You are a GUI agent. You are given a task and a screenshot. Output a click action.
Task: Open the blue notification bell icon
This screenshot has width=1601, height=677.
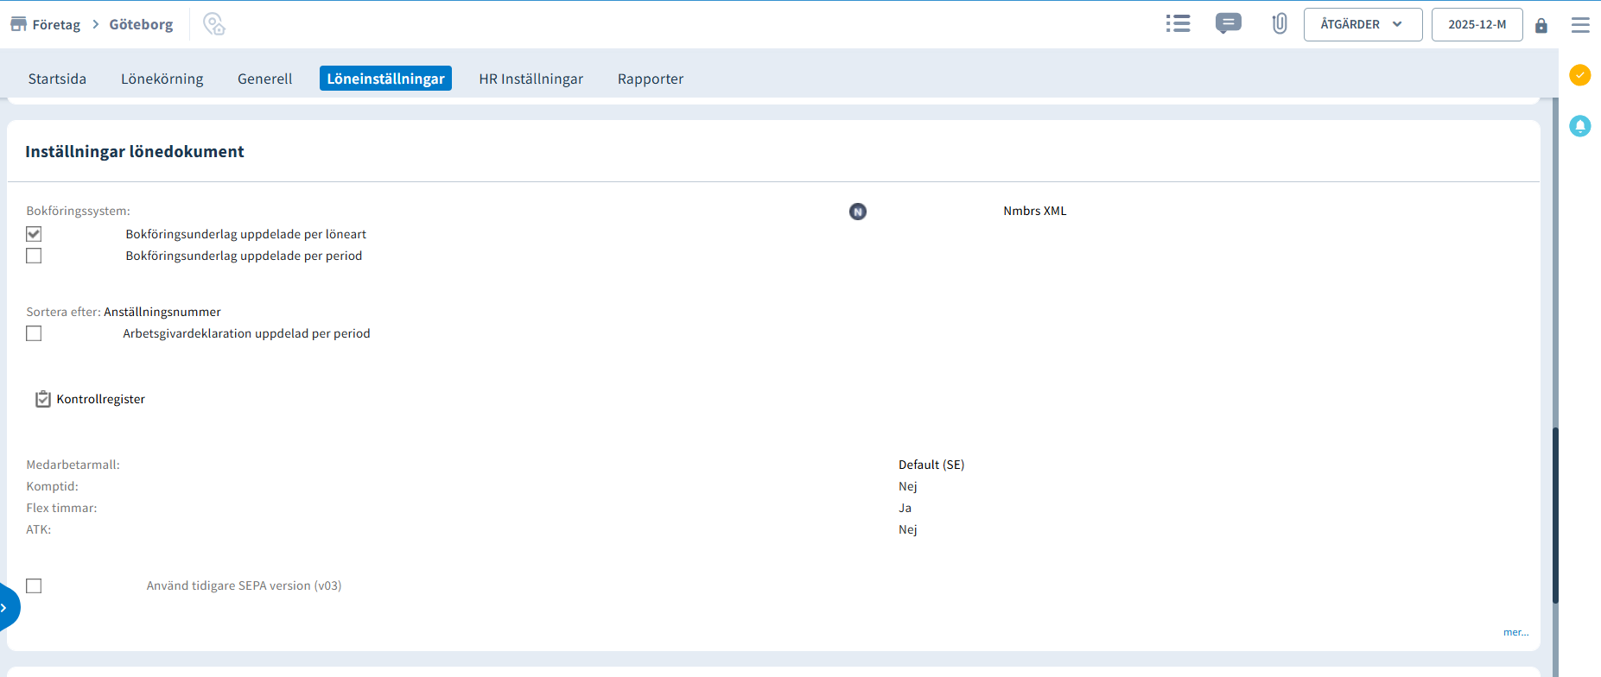point(1580,126)
